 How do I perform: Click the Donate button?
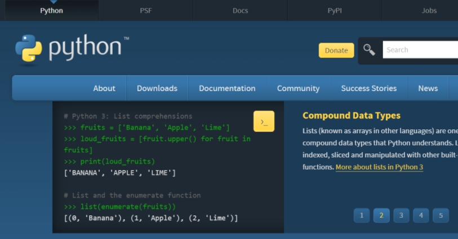[336, 51]
